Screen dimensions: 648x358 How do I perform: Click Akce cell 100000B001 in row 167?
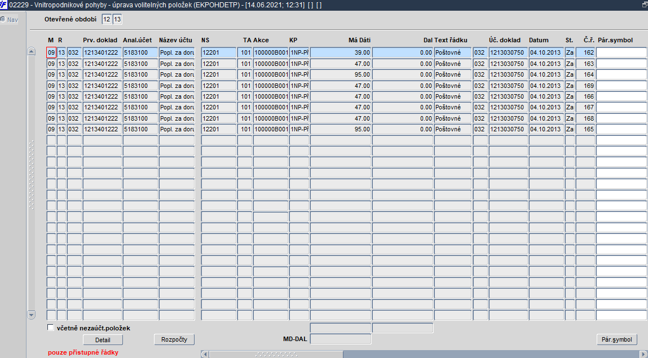270,107
